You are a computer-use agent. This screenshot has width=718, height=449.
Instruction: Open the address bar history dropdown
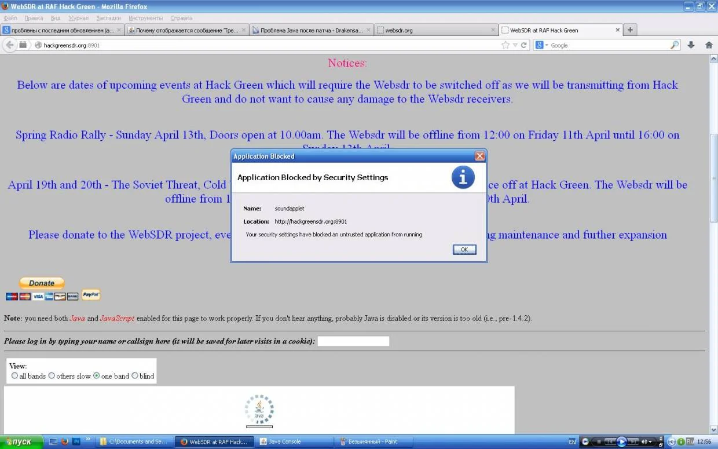pyautogui.click(x=515, y=45)
